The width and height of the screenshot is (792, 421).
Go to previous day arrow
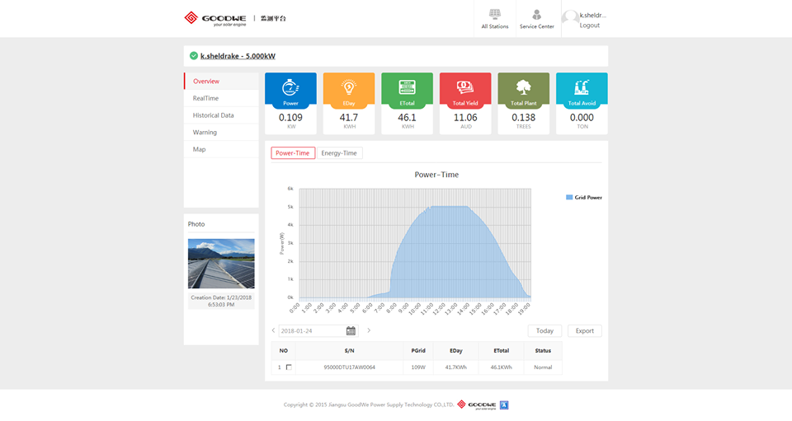click(x=274, y=330)
